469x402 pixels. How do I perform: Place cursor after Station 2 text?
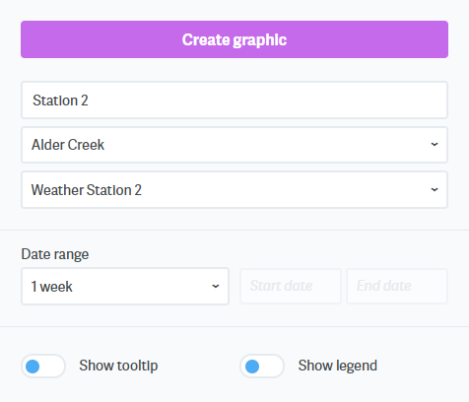click(90, 100)
